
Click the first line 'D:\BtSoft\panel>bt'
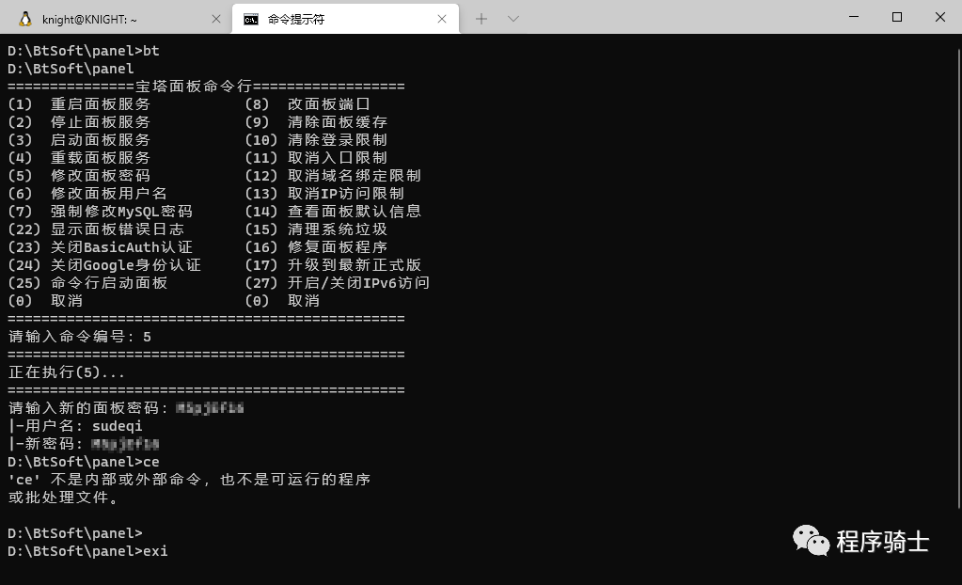[x=84, y=51]
